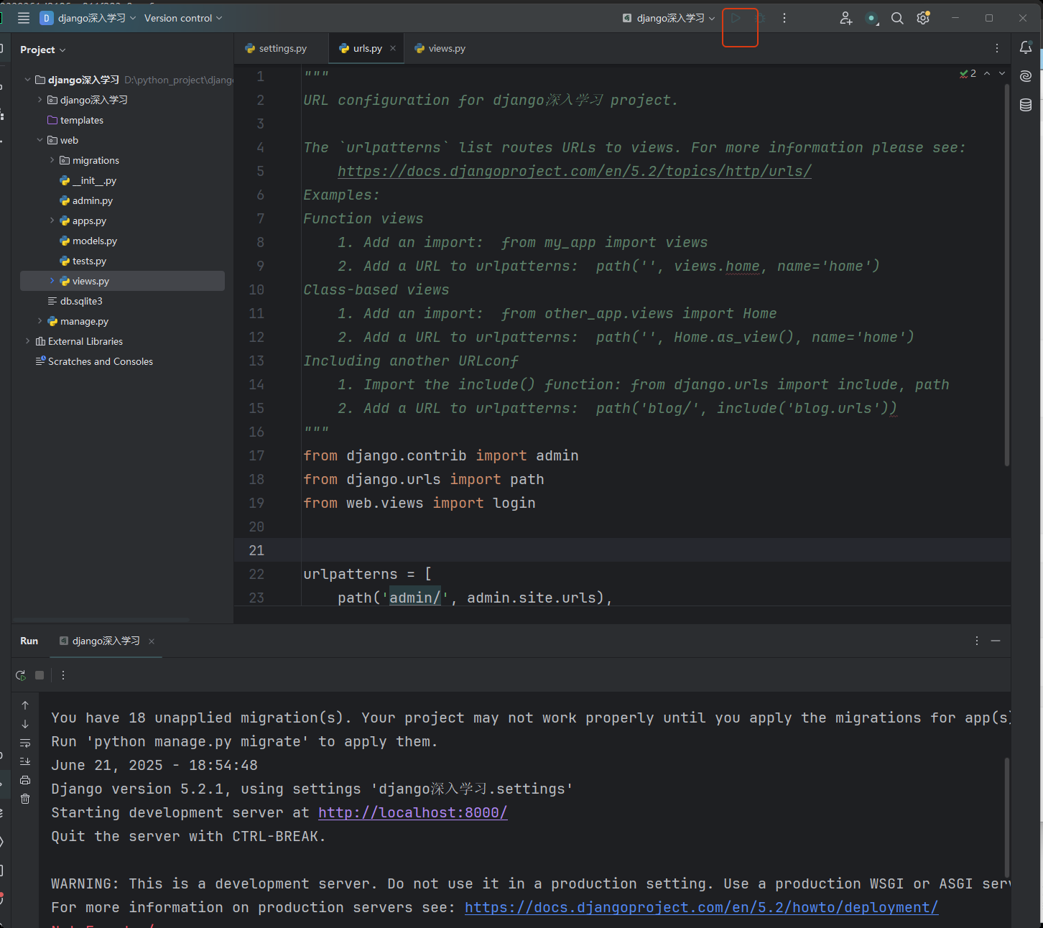
Task: Toggle soft-wrap in Run console
Action: tap(25, 743)
